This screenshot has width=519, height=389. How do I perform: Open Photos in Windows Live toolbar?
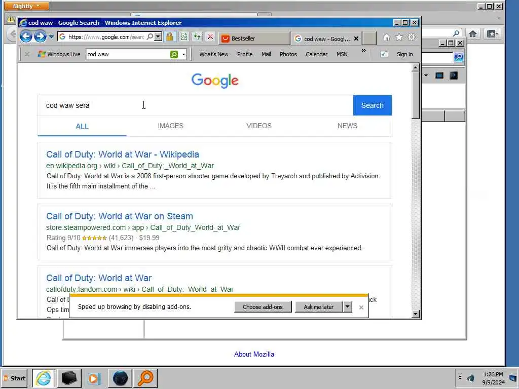(x=288, y=54)
